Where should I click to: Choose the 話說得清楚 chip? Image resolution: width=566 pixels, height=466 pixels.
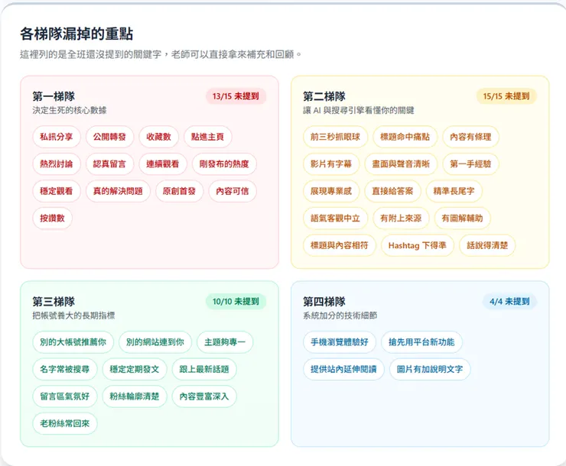487,245
